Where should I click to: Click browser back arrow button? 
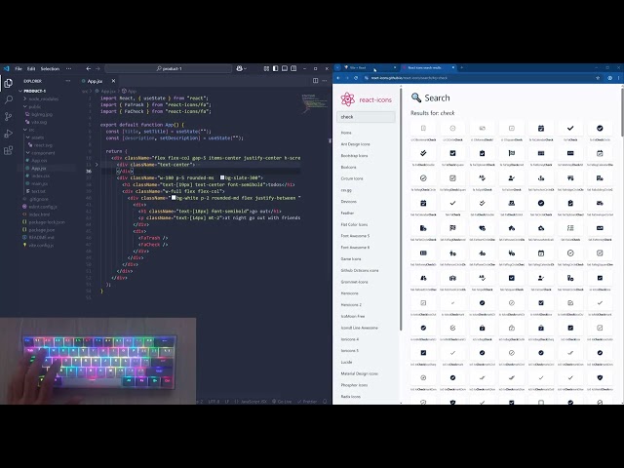tap(338, 78)
